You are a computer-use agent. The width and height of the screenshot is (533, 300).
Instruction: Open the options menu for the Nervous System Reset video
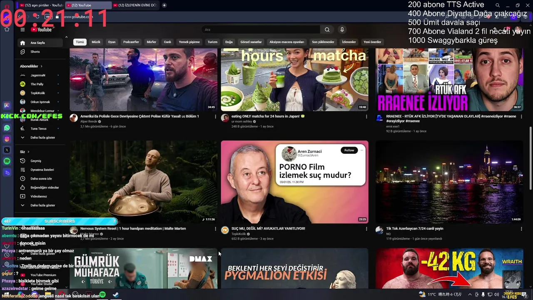coord(215,229)
